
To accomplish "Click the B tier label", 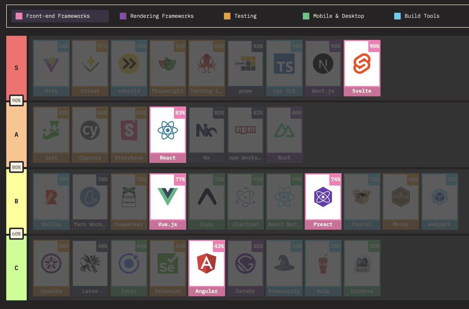I will click(x=16, y=201).
